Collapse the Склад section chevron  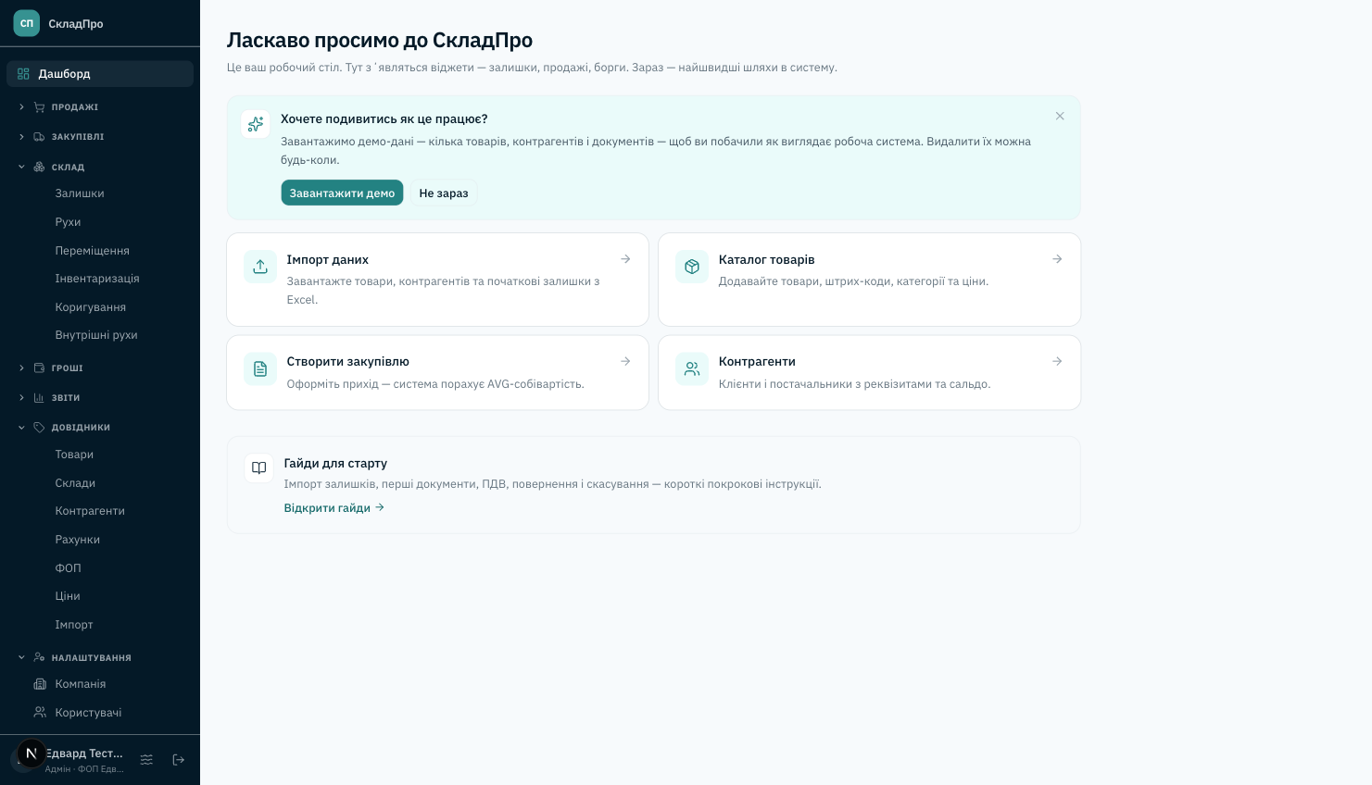(x=21, y=168)
